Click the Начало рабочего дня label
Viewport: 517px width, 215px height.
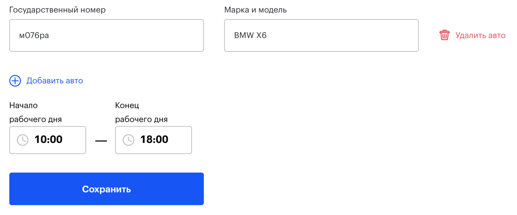[36, 112]
